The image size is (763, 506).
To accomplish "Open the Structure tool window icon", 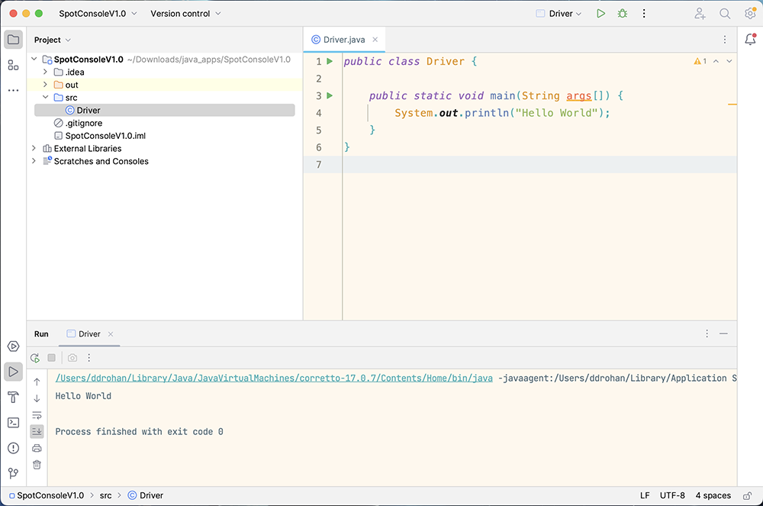I will tap(13, 65).
